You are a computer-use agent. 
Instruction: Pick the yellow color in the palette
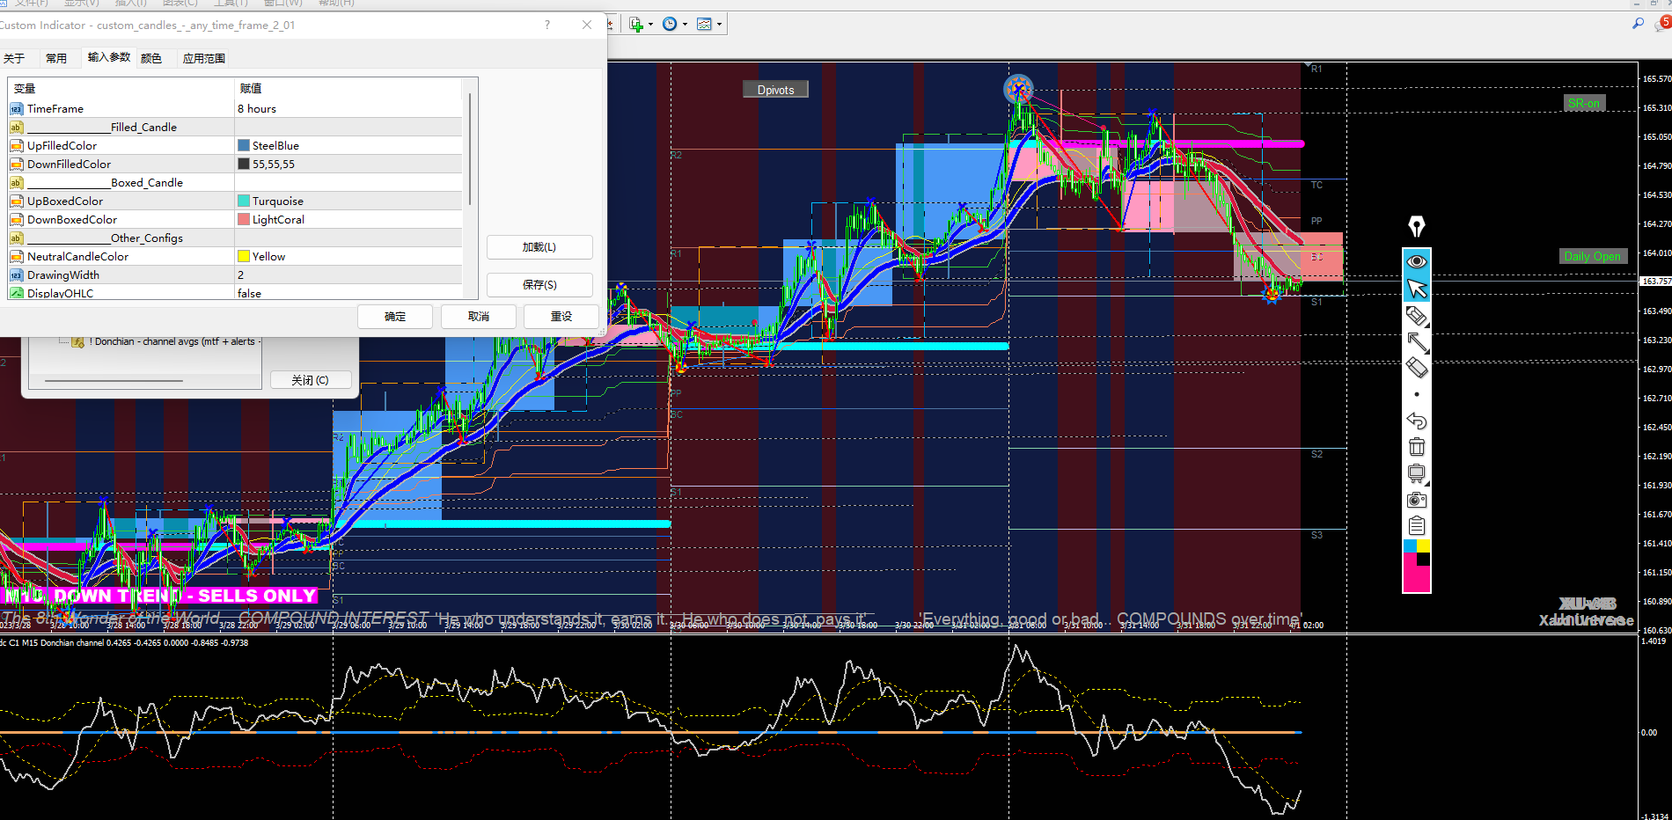pyautogui.click(x=1423, y=546)
